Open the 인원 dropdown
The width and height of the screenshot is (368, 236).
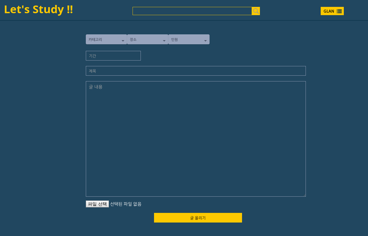click(189, 39)
